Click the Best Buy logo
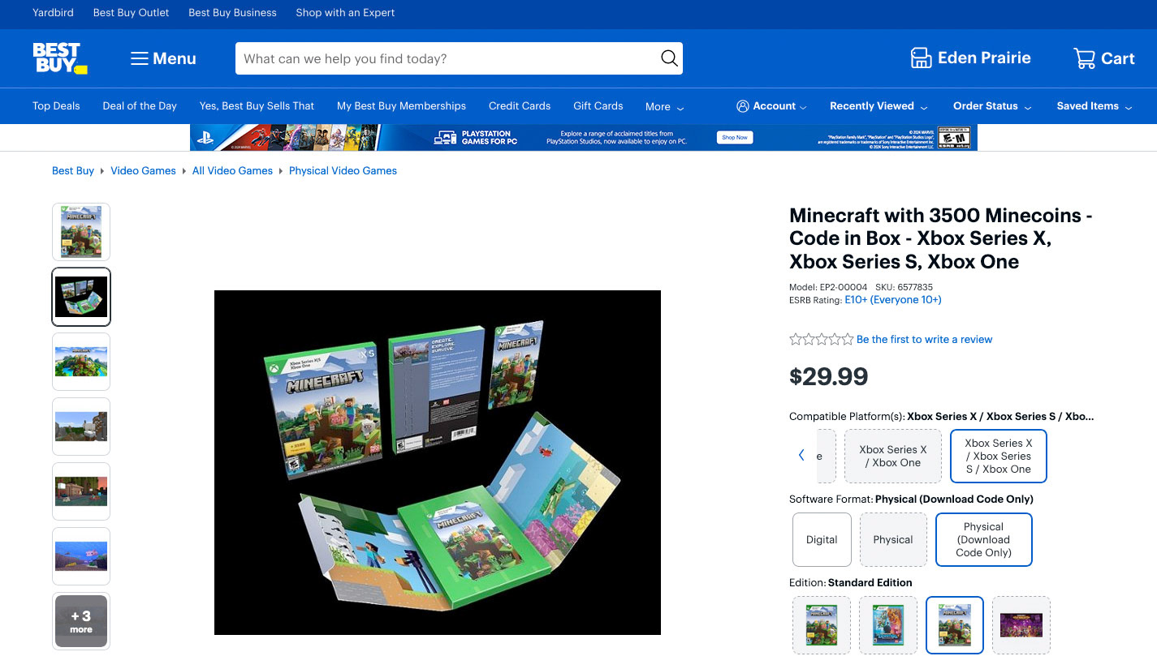 point(59,58)
